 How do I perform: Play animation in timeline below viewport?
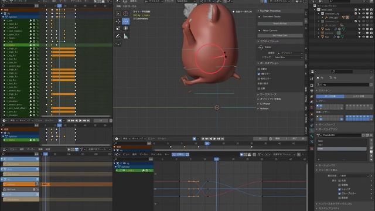click(x=214, y=139)
